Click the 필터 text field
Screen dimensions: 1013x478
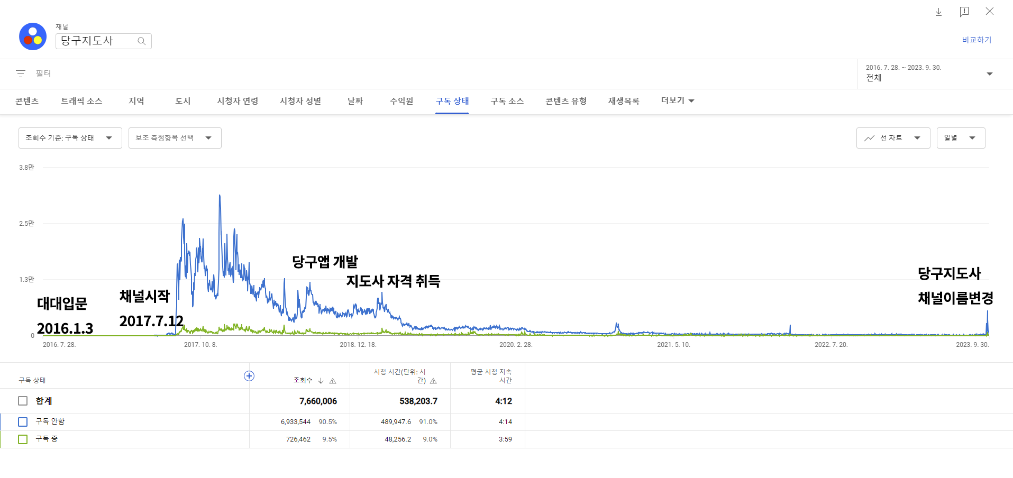(x=43, y=73)
